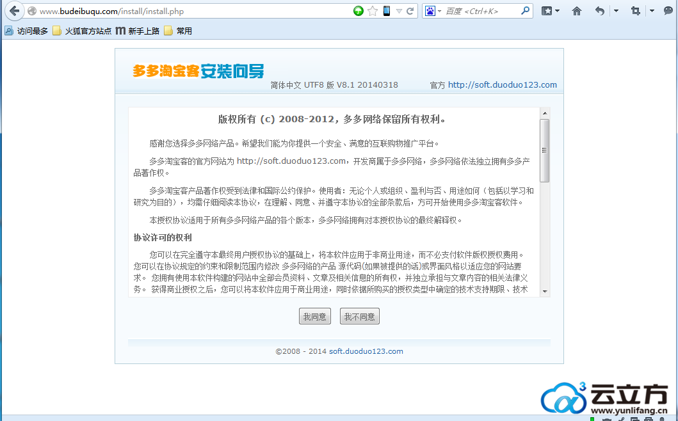678x421 pixels.
Task: Click the globe site identity icon
Action: click(32, 12)
